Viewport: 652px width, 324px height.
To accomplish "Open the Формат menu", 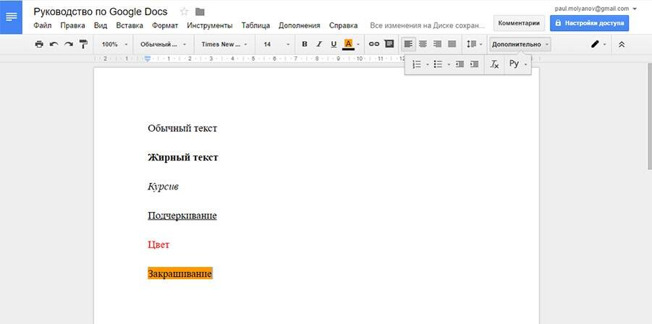I will (165, 25).
